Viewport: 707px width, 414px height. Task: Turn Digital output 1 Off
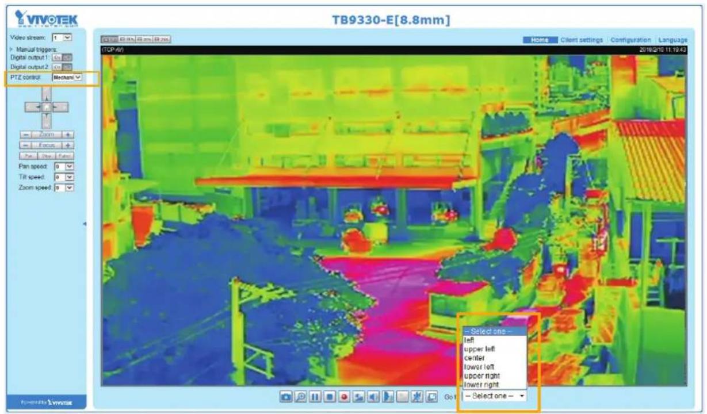click(67, 57)
